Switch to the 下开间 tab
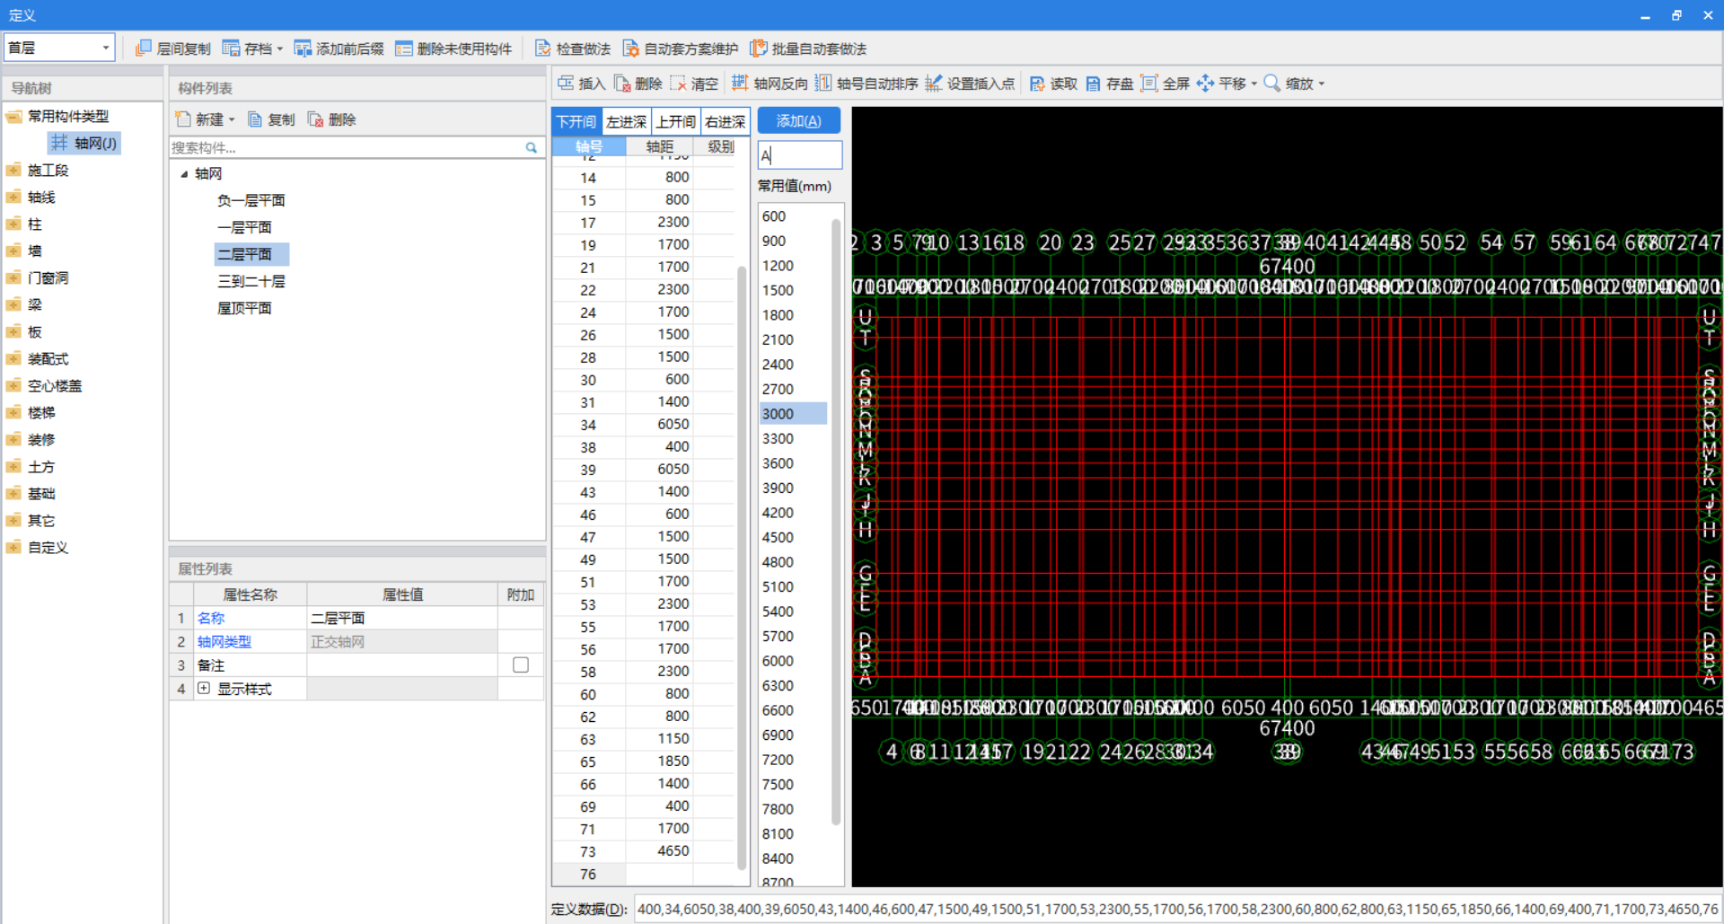1724x924 pixels. pos(576,121)
